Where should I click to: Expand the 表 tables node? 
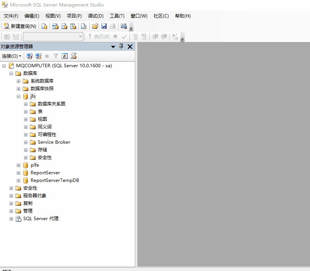point(26,111)
